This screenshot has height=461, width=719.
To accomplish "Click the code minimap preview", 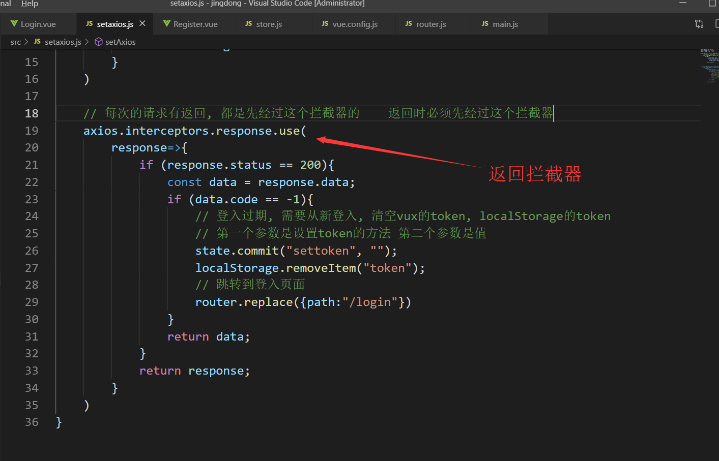I will point(709,66).
